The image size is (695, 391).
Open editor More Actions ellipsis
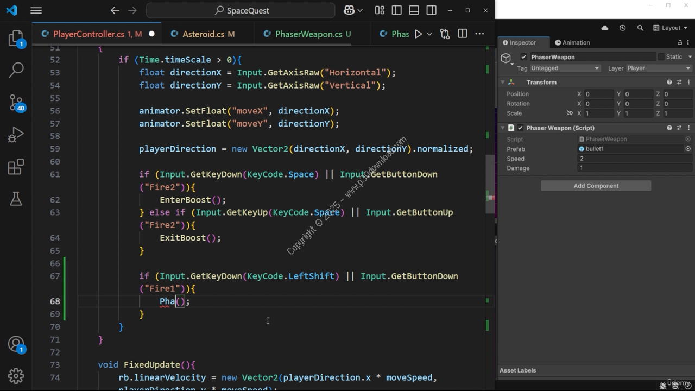click(479, 34)
